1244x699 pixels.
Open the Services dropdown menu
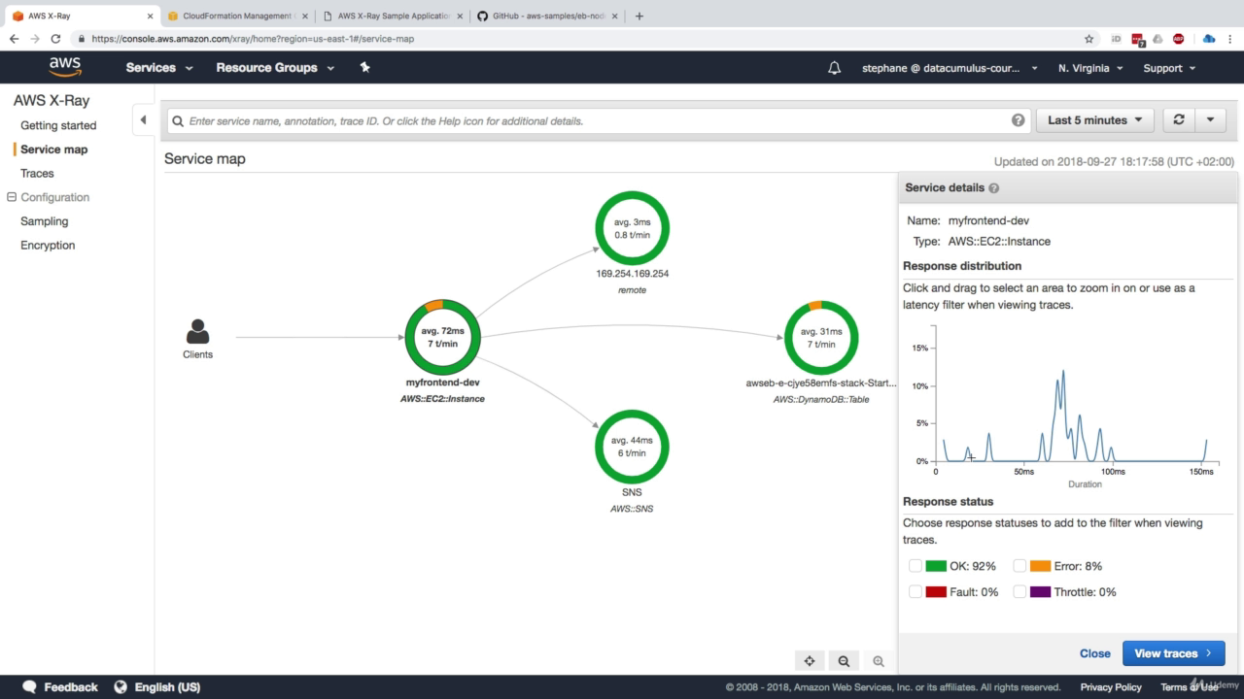pyautogui.click(x=159, y=68)
